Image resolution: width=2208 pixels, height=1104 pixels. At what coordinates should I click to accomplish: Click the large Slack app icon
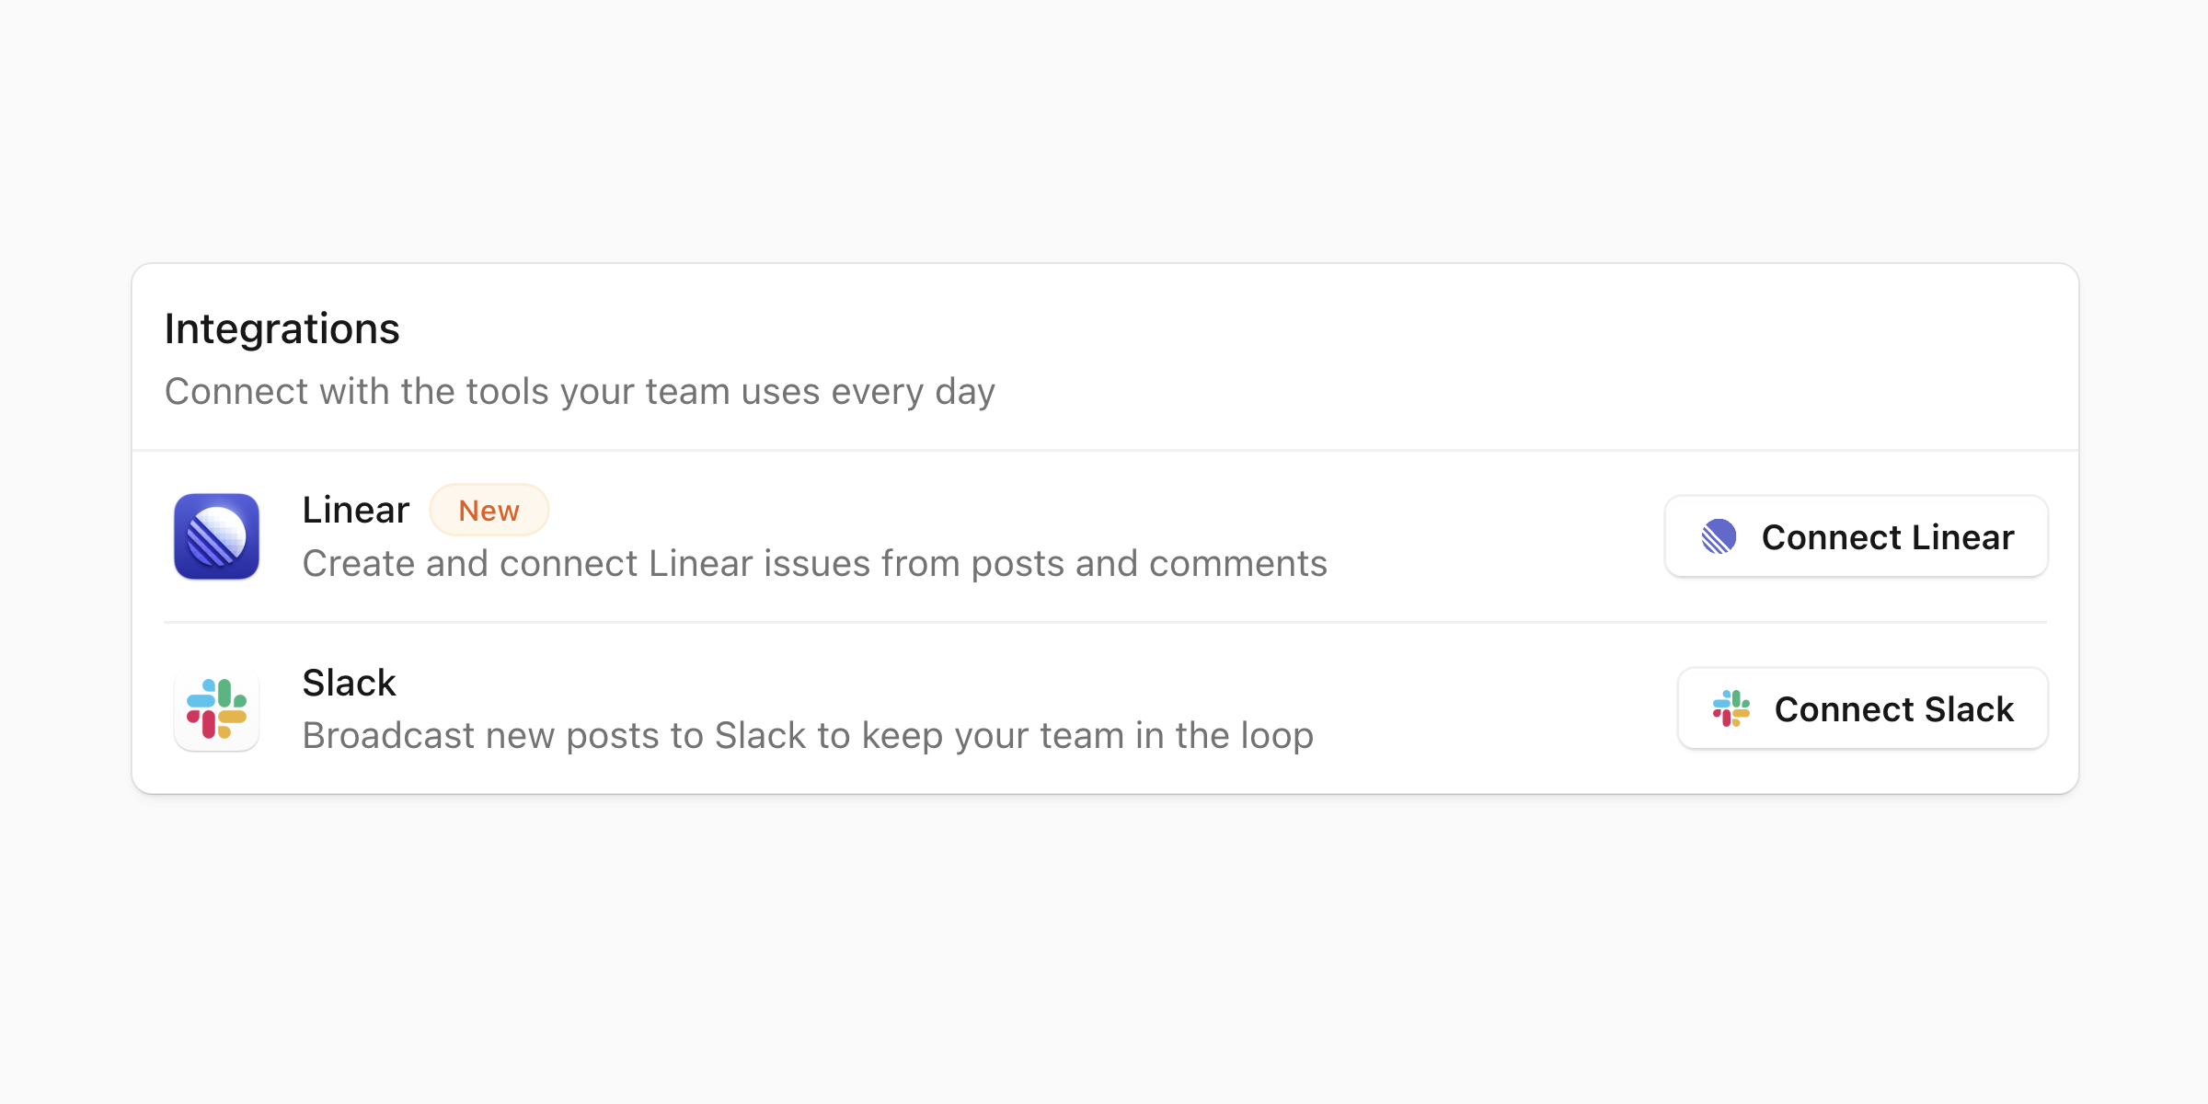click(x=216, y=709)
